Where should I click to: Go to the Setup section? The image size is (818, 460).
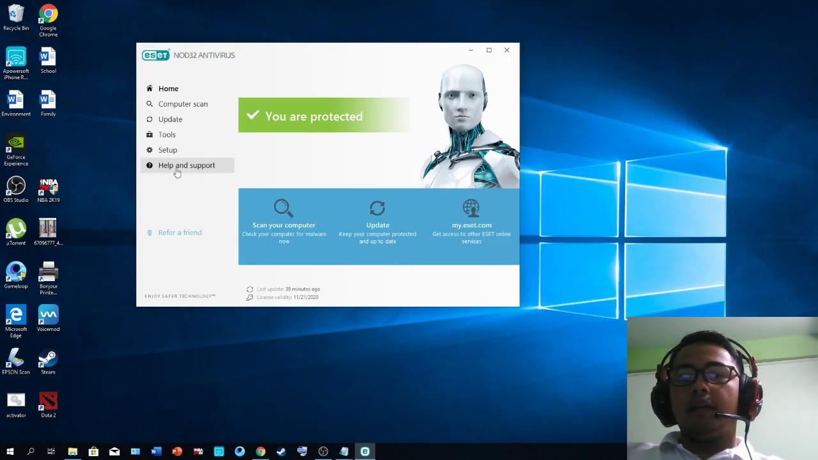click(167, 150)
